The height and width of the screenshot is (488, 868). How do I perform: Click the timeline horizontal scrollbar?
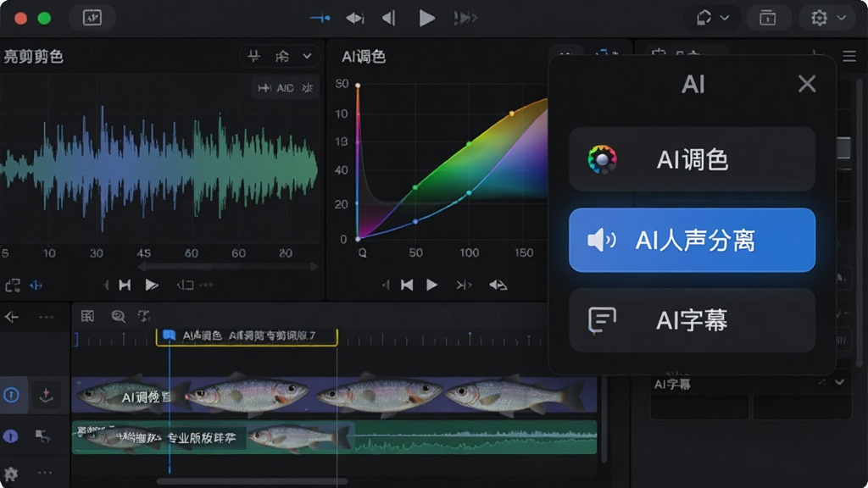(253, 481)
